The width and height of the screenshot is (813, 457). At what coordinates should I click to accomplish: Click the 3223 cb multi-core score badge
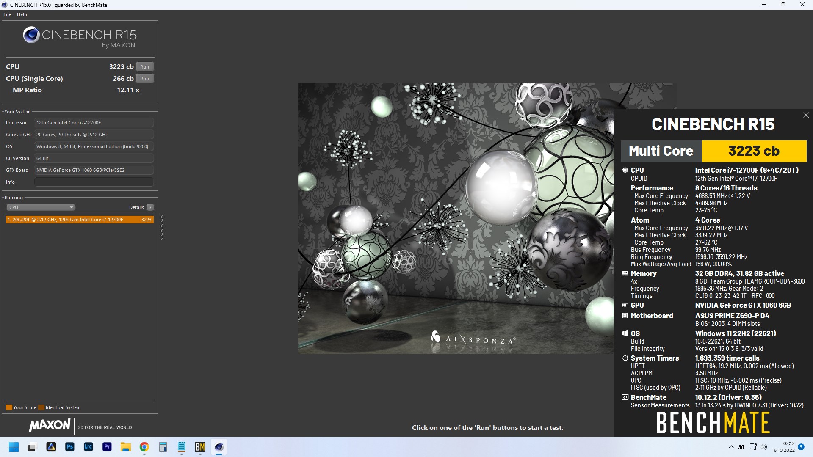[754, 151]
